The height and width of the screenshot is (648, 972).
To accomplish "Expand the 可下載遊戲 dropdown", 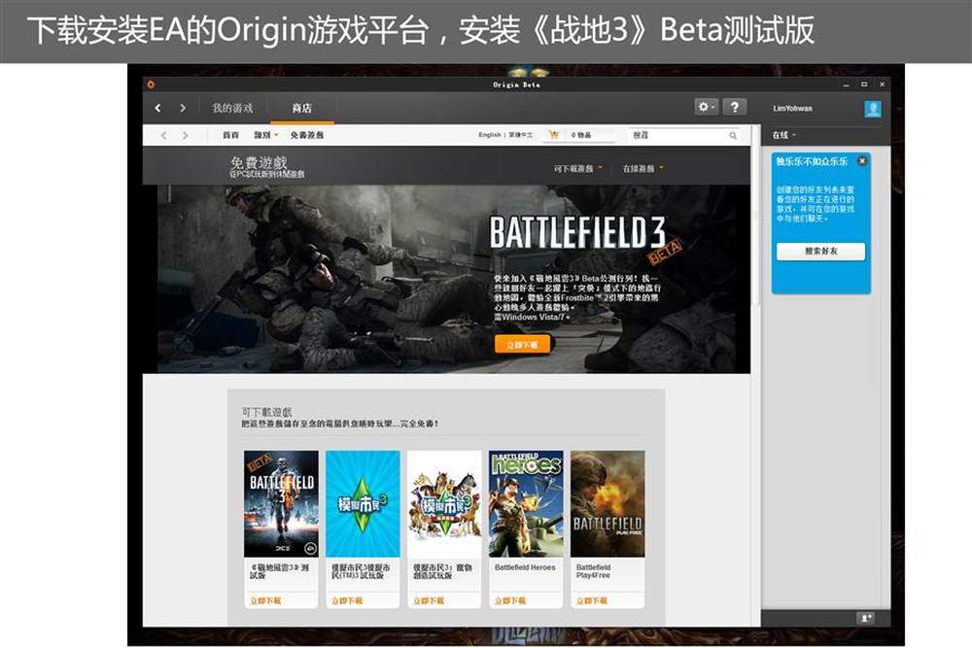I will 577,168.
